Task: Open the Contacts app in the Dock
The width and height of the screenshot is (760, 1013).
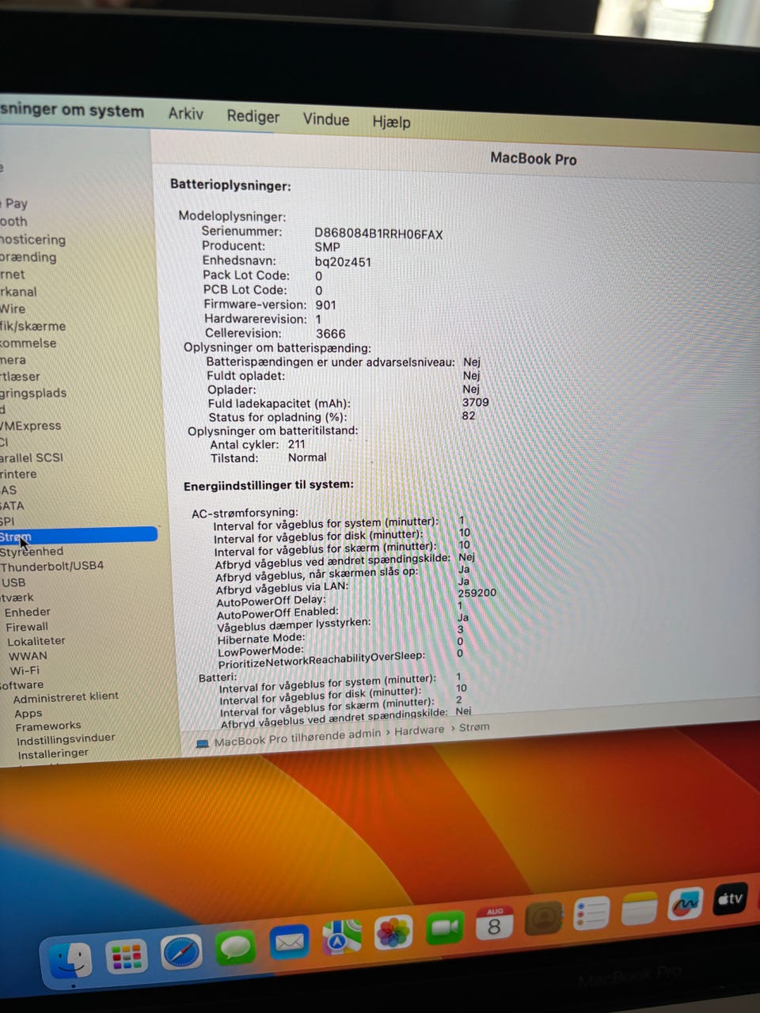Action: point(543,918)
